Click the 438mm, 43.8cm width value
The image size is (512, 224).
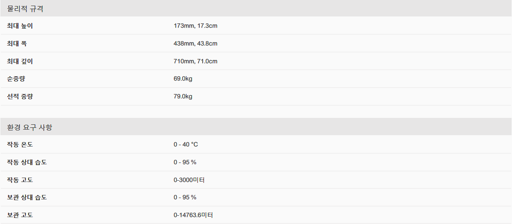195,44
